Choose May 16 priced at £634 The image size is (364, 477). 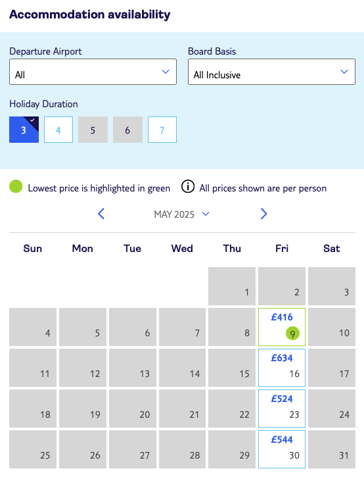[282, 368]
